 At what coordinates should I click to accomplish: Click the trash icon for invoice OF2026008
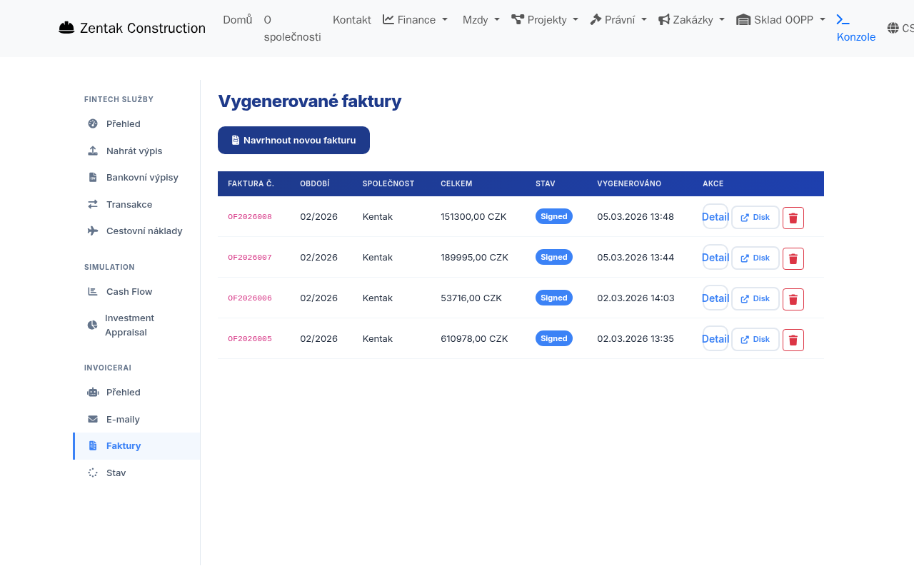(793, 218)
